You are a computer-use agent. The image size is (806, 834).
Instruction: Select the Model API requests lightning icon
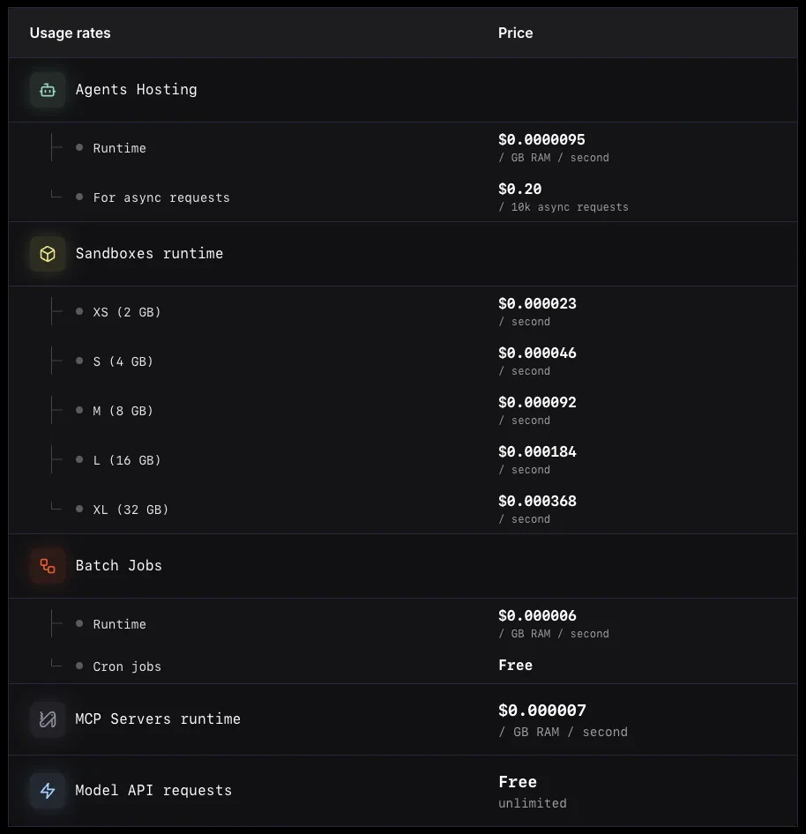tap(46, 790)
